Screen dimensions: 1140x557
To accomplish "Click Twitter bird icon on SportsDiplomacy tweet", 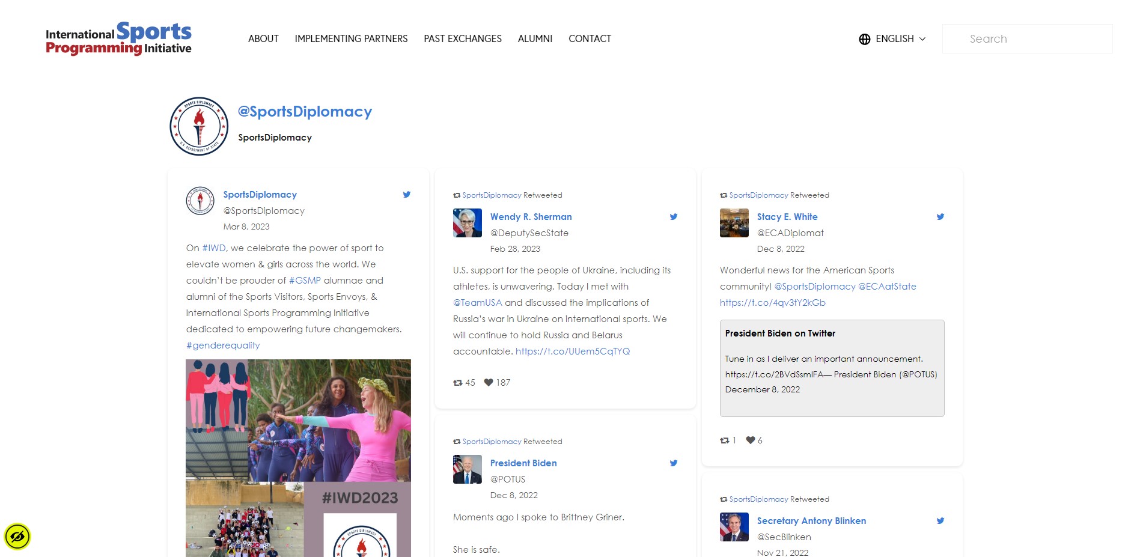I will (407, 195).
